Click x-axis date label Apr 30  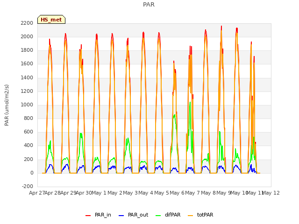(84, 193)
